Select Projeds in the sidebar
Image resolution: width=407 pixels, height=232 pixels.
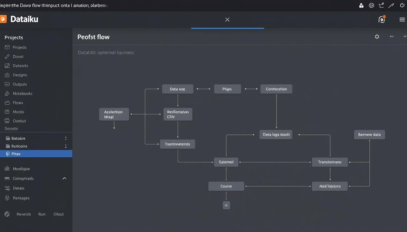point(19,47)
